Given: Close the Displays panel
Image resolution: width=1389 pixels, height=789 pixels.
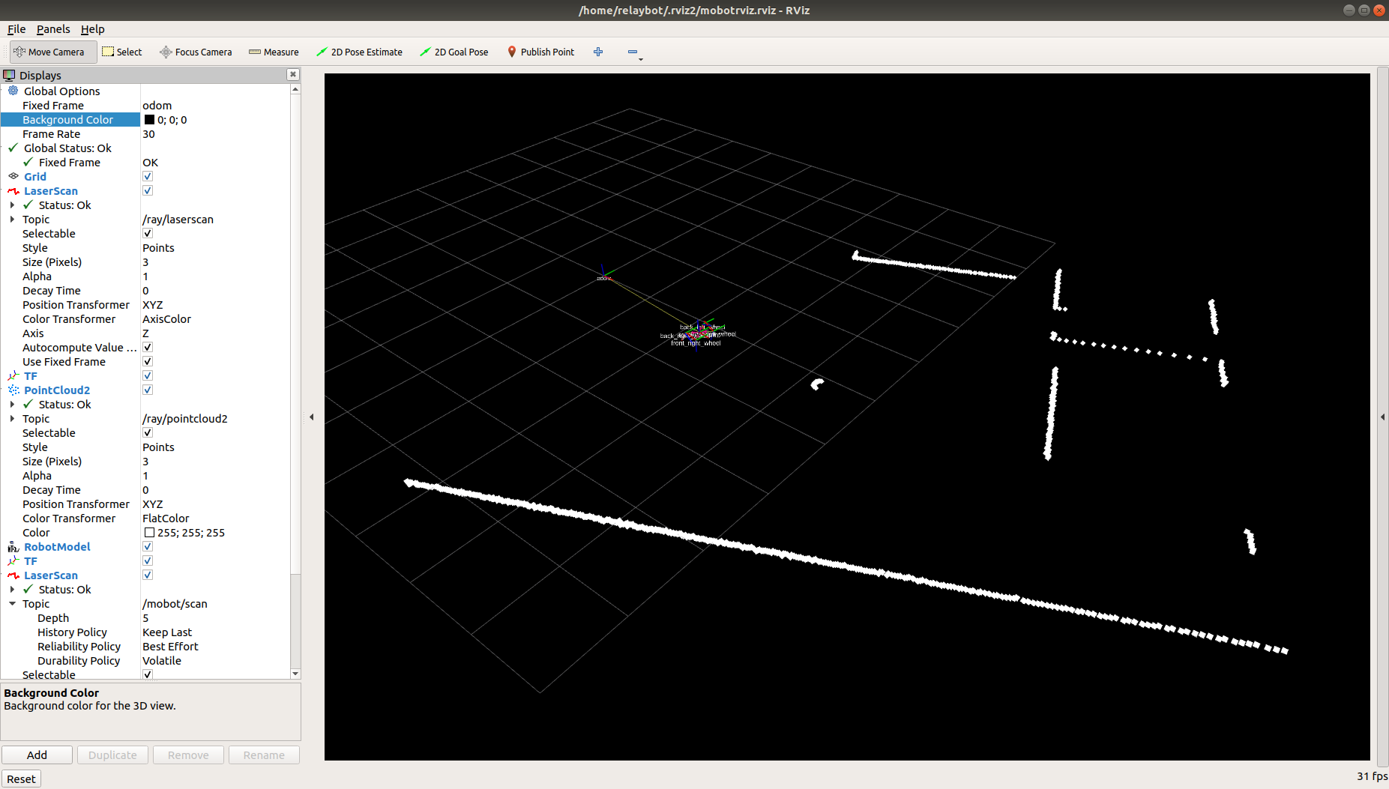Looking at the screenshot, I should pos(293,74).
